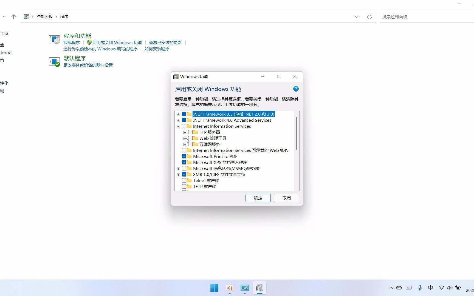Click the volume speaker tray icon
Screen dimensions: 474x296
449,288
